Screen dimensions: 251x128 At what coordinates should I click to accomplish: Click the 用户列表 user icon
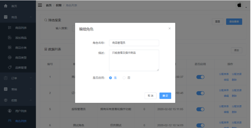point(10,111)
